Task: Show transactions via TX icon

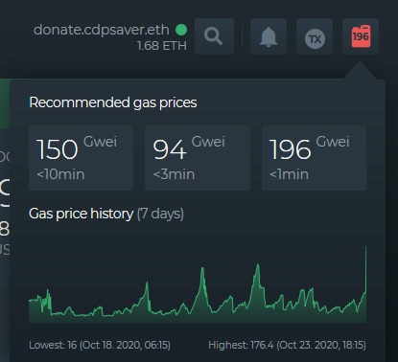Action: (315, 36)
